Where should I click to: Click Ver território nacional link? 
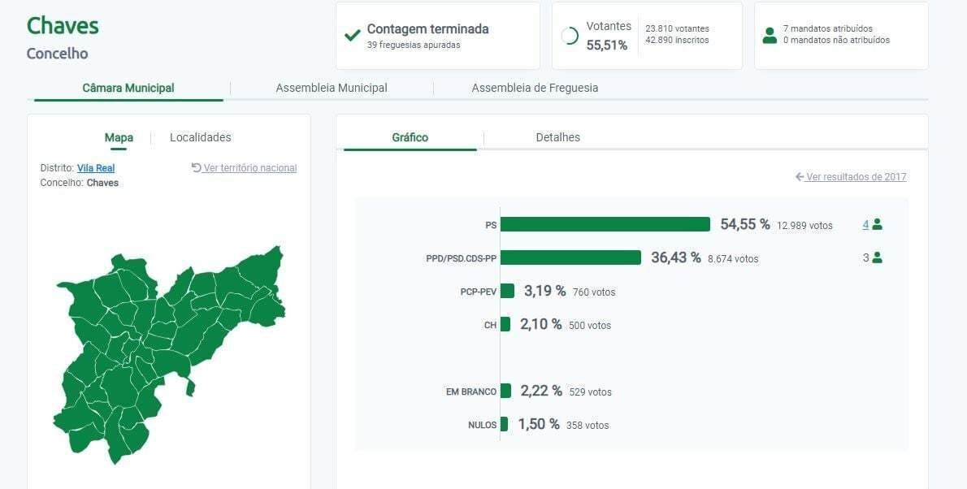coord(249,167)
